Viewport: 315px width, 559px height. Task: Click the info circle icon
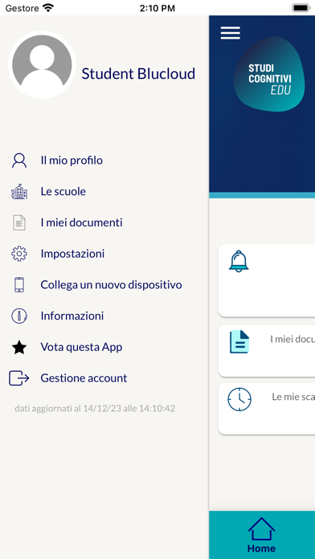click(x=19, y=316)
